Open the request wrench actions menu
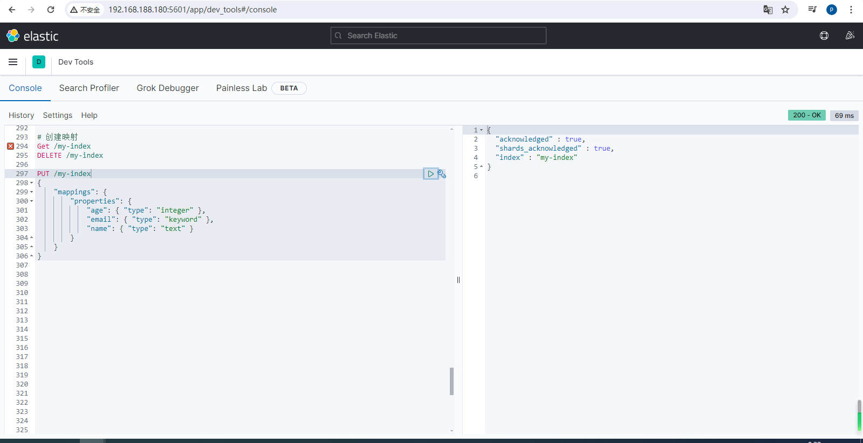The image size is (863, 443). [x=442, y=174]
